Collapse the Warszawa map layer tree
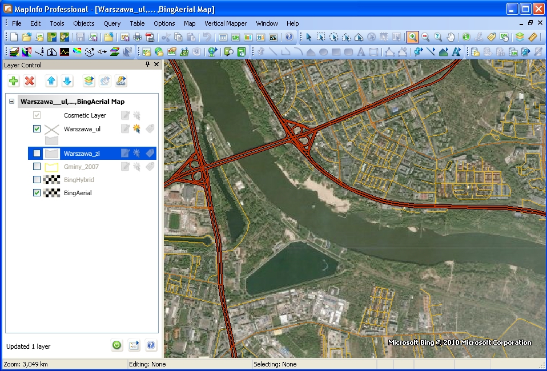 coord(11,101)
